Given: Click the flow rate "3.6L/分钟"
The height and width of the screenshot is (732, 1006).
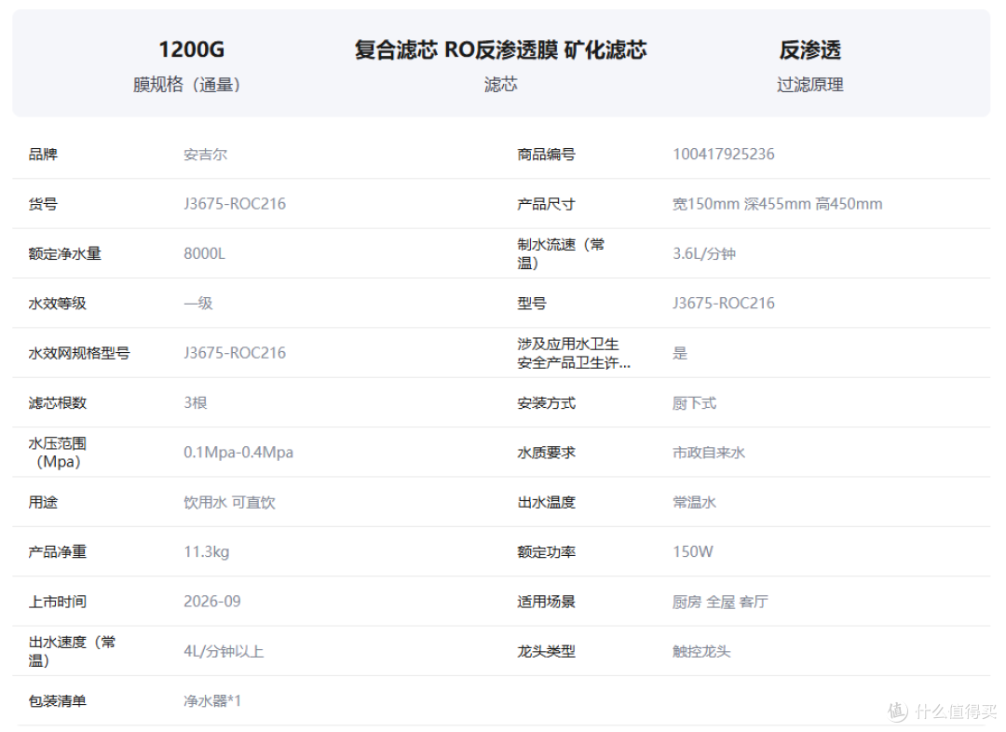Looking at the screenshot, I should coord(704,254).
